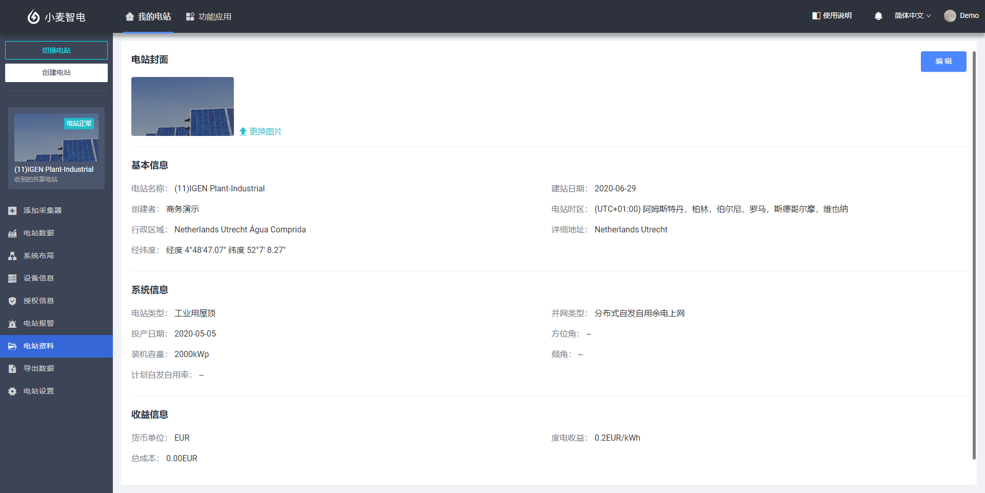Select 电站资料 in the sidebar
This screenshot has height=493, width=985.
pos(38,346)
